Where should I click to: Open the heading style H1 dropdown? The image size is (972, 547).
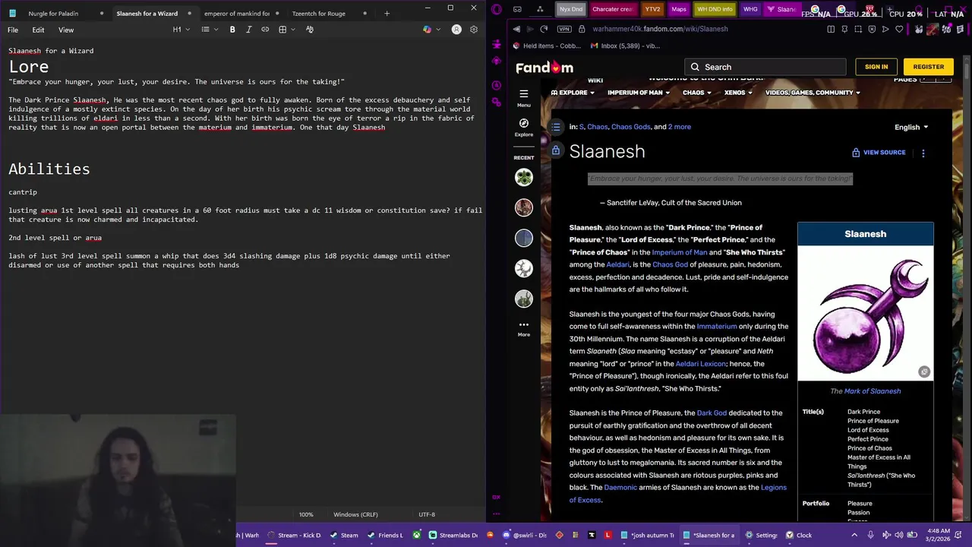click(x=181, y=30)
